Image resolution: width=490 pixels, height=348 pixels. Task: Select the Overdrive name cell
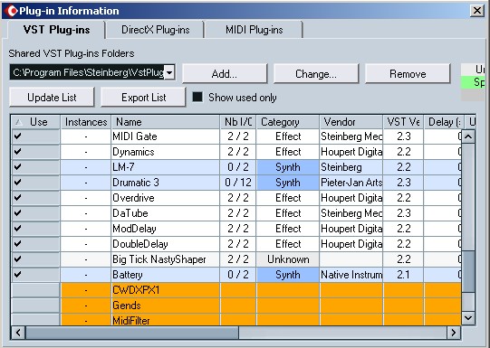click(x=166, y=198)
